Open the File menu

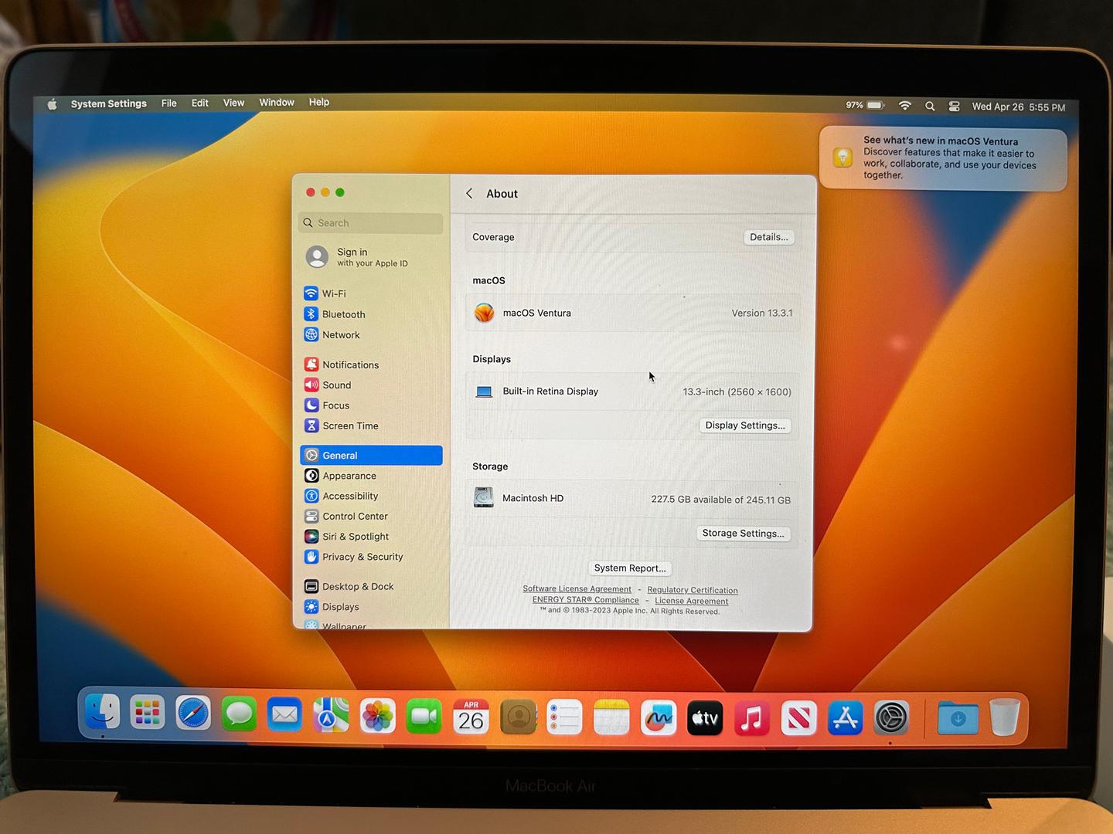tap(168, 103)
